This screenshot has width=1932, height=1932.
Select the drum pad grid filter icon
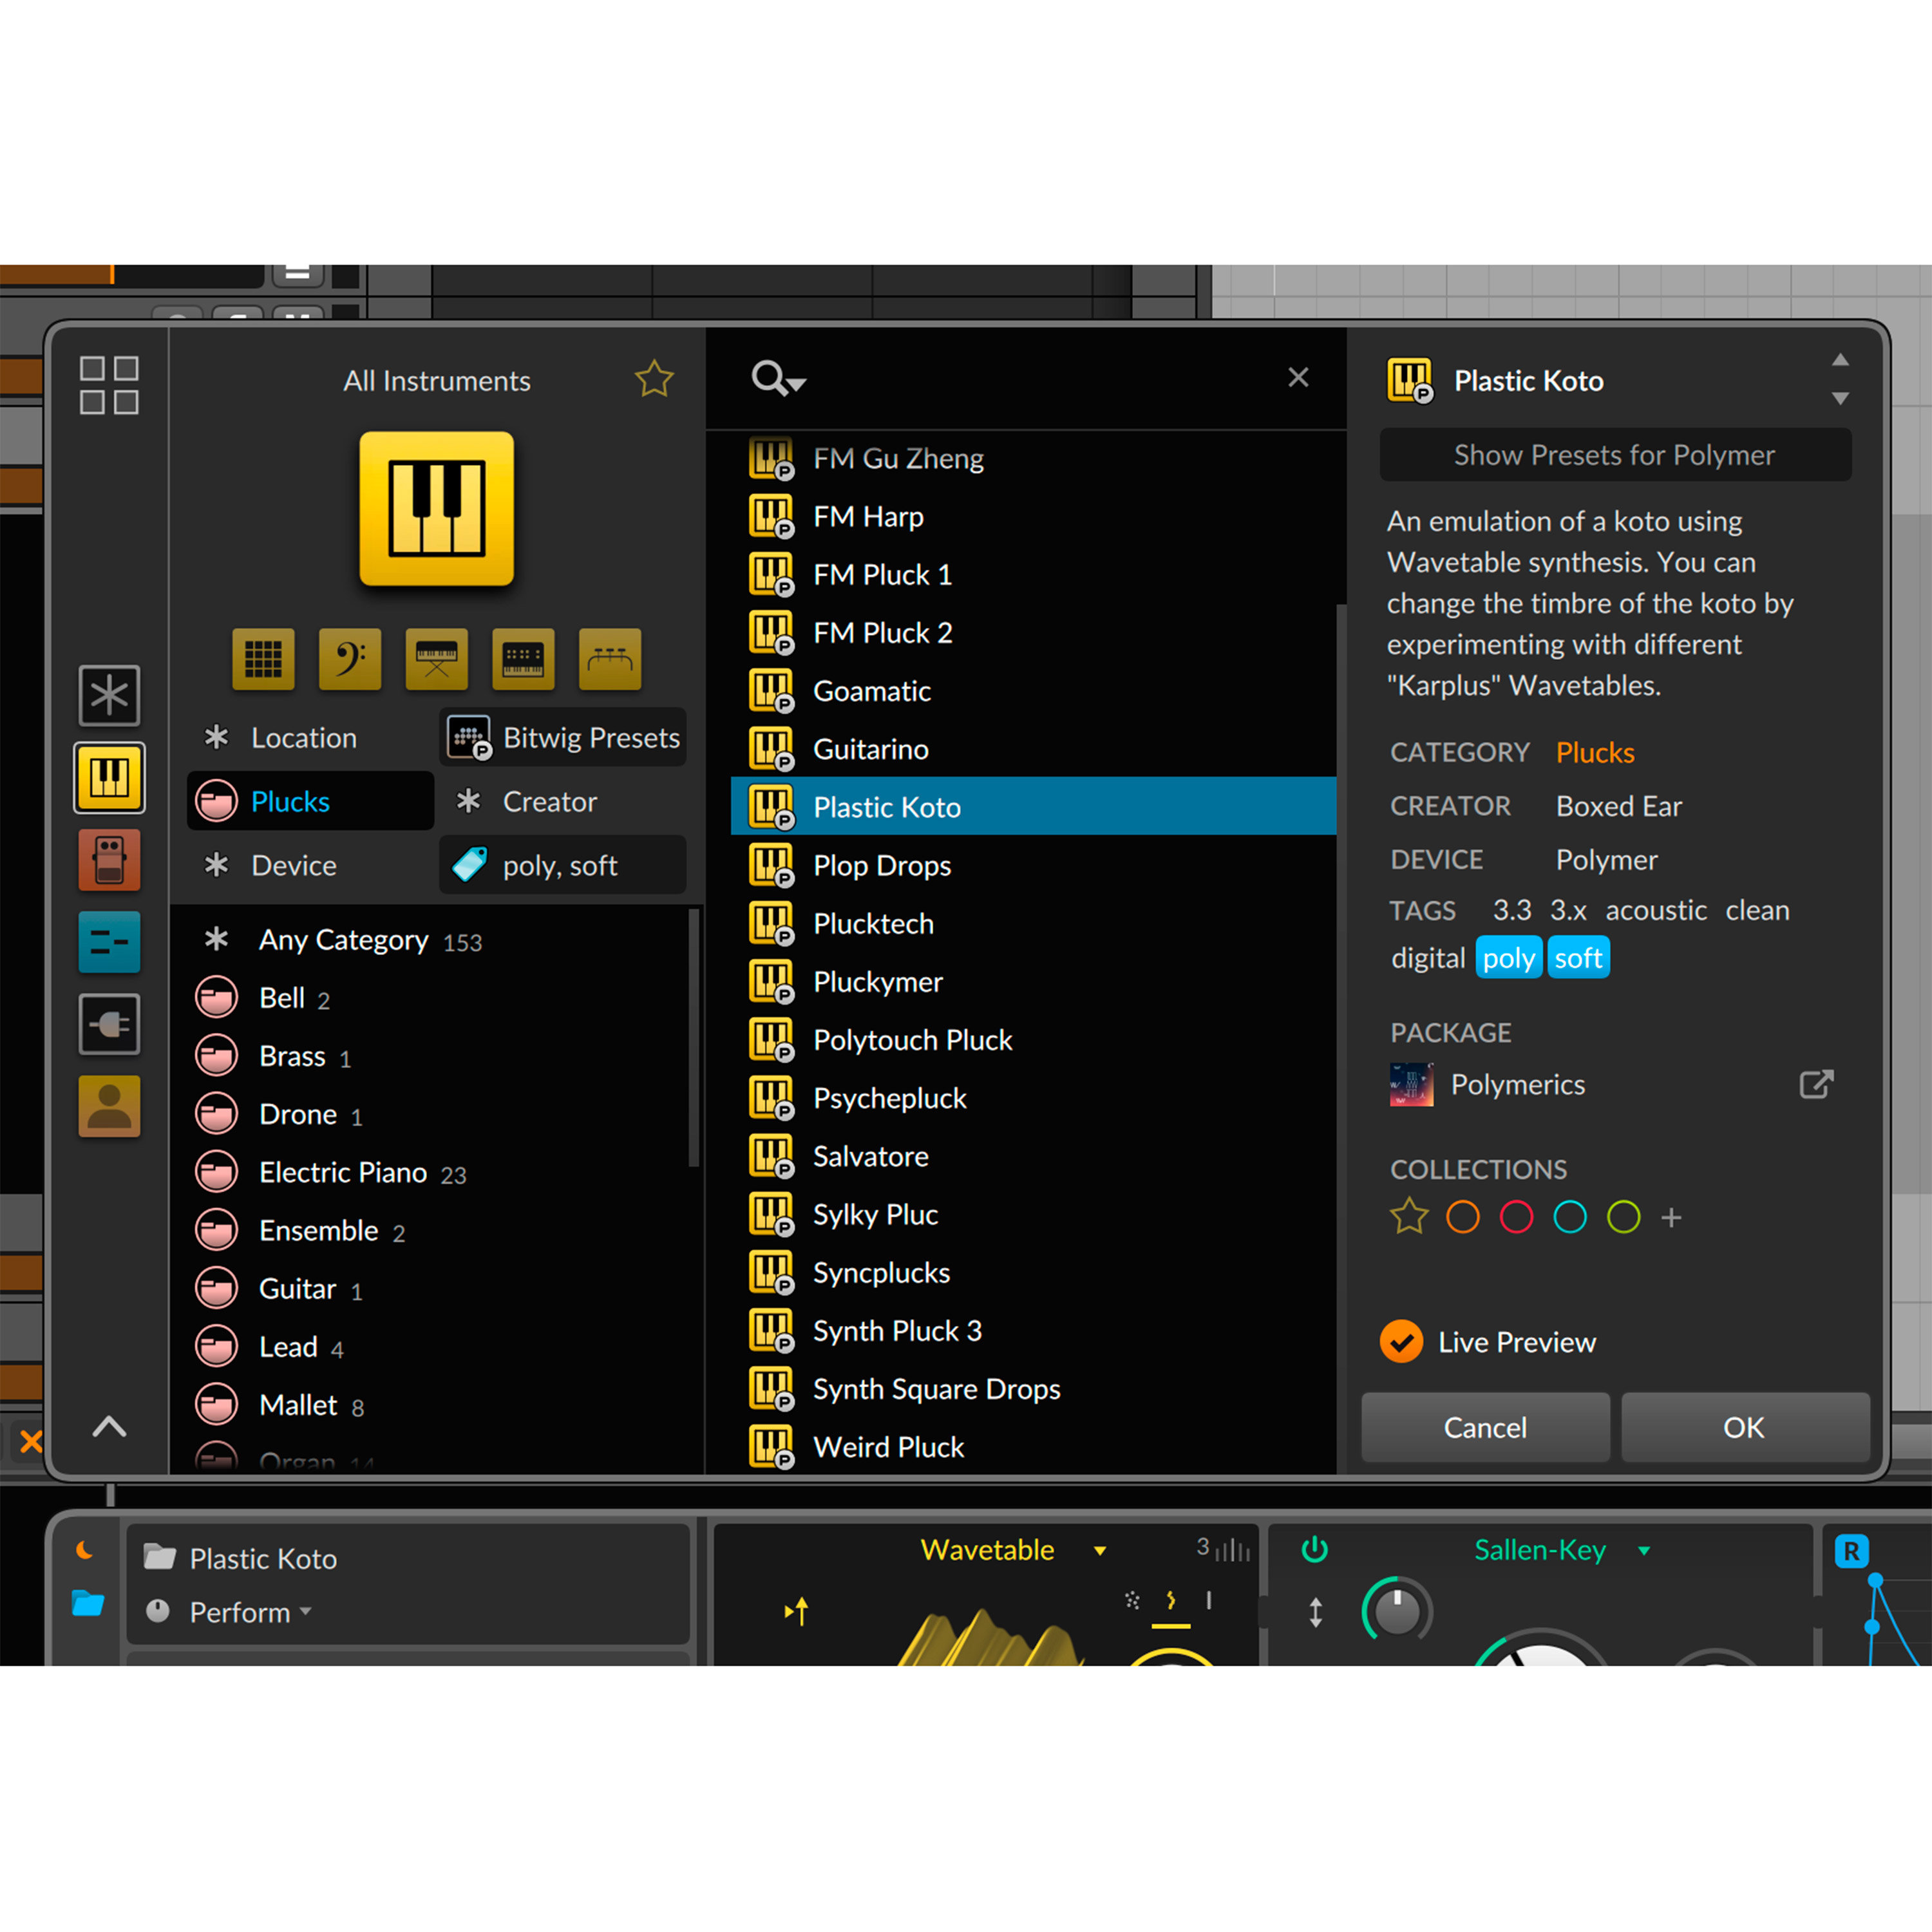263,659
